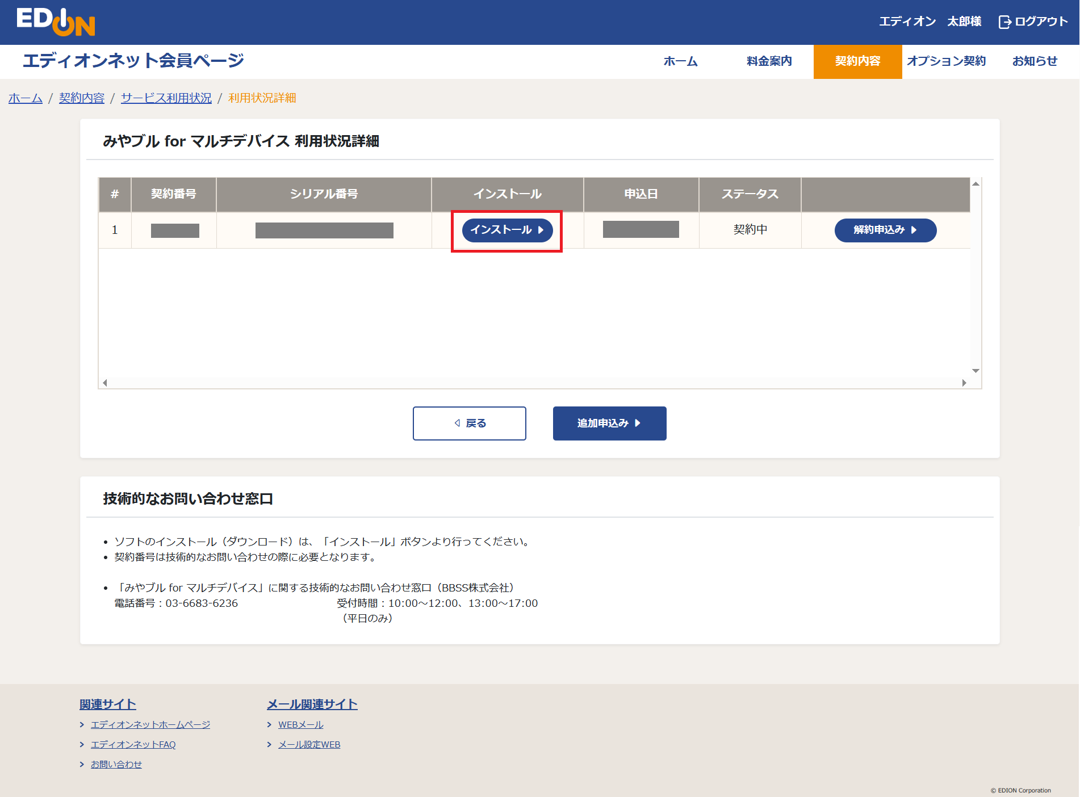Click the 戻る button
This screenshot has width=1080, height=797.
(x=470, y=423)
